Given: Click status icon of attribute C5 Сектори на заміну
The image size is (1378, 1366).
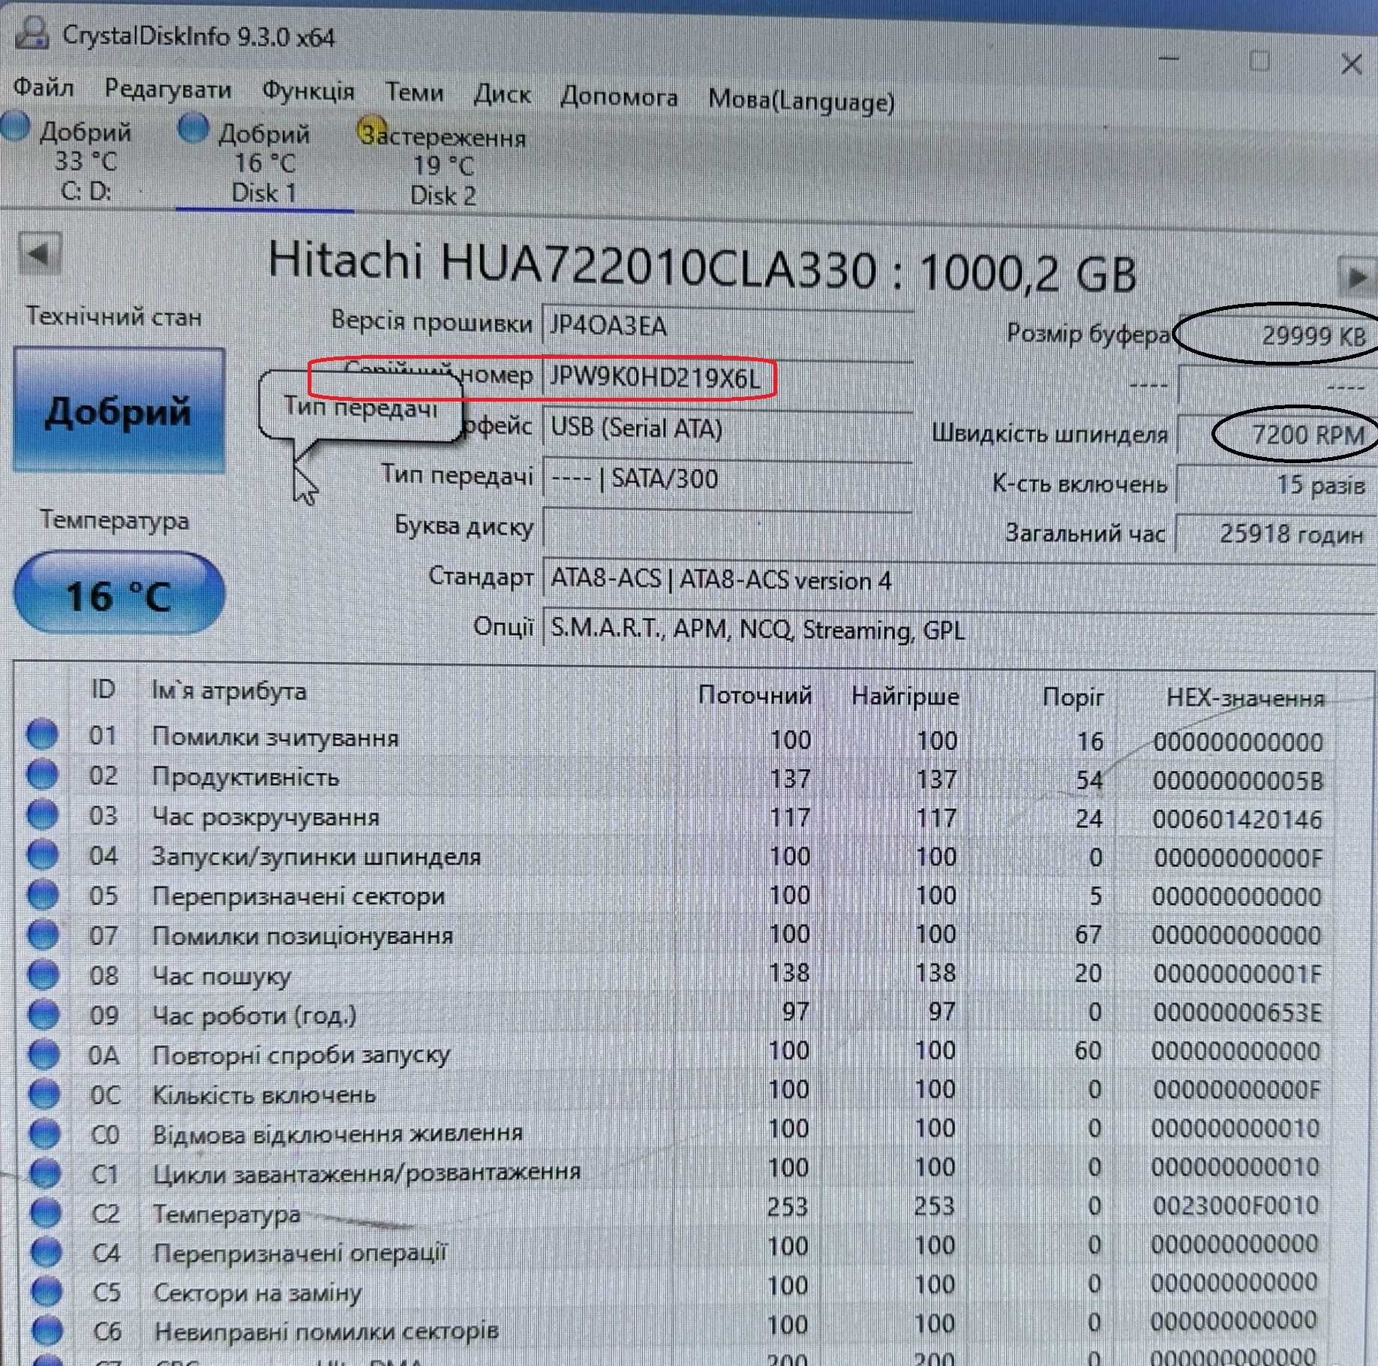Looking at the screenshot, I should 47,1291.
